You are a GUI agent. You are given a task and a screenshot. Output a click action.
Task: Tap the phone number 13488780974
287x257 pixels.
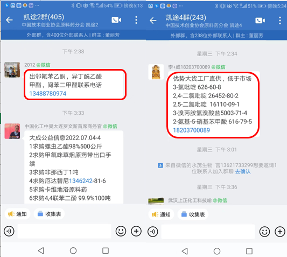pos(48,94)
